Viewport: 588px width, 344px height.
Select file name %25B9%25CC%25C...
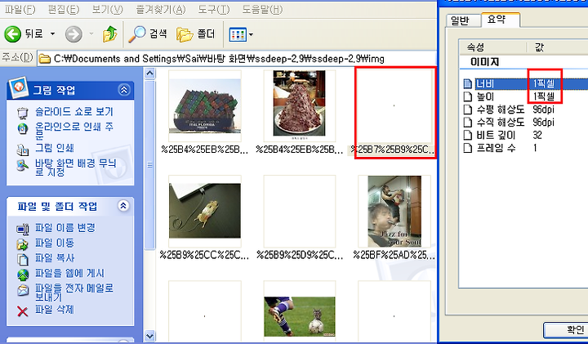(x=204, y=256)
